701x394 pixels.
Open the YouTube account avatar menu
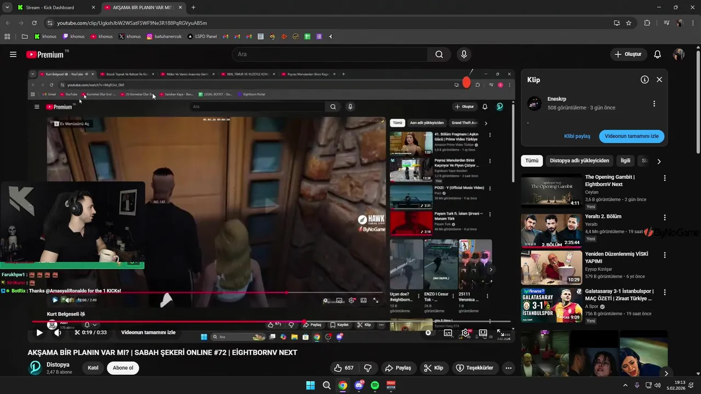[679, 54]
